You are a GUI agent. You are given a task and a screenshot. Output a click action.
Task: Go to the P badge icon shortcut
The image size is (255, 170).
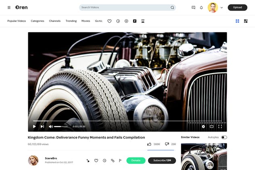tap(135, 21)
